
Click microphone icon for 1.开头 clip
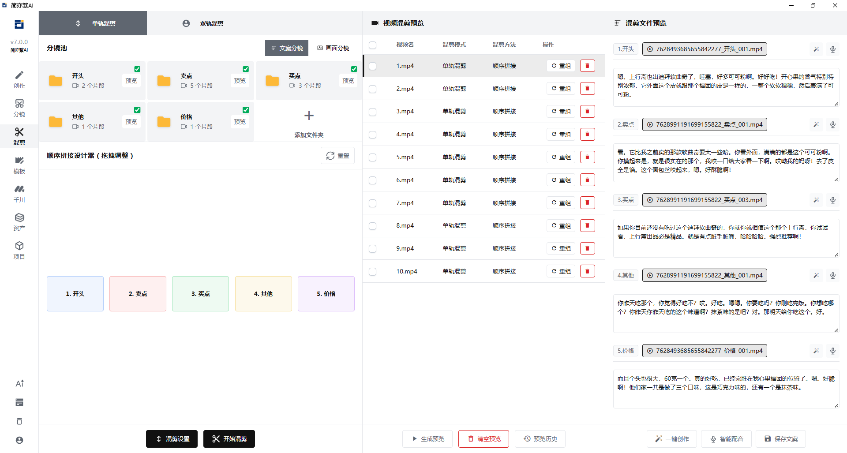coord(832,49)
